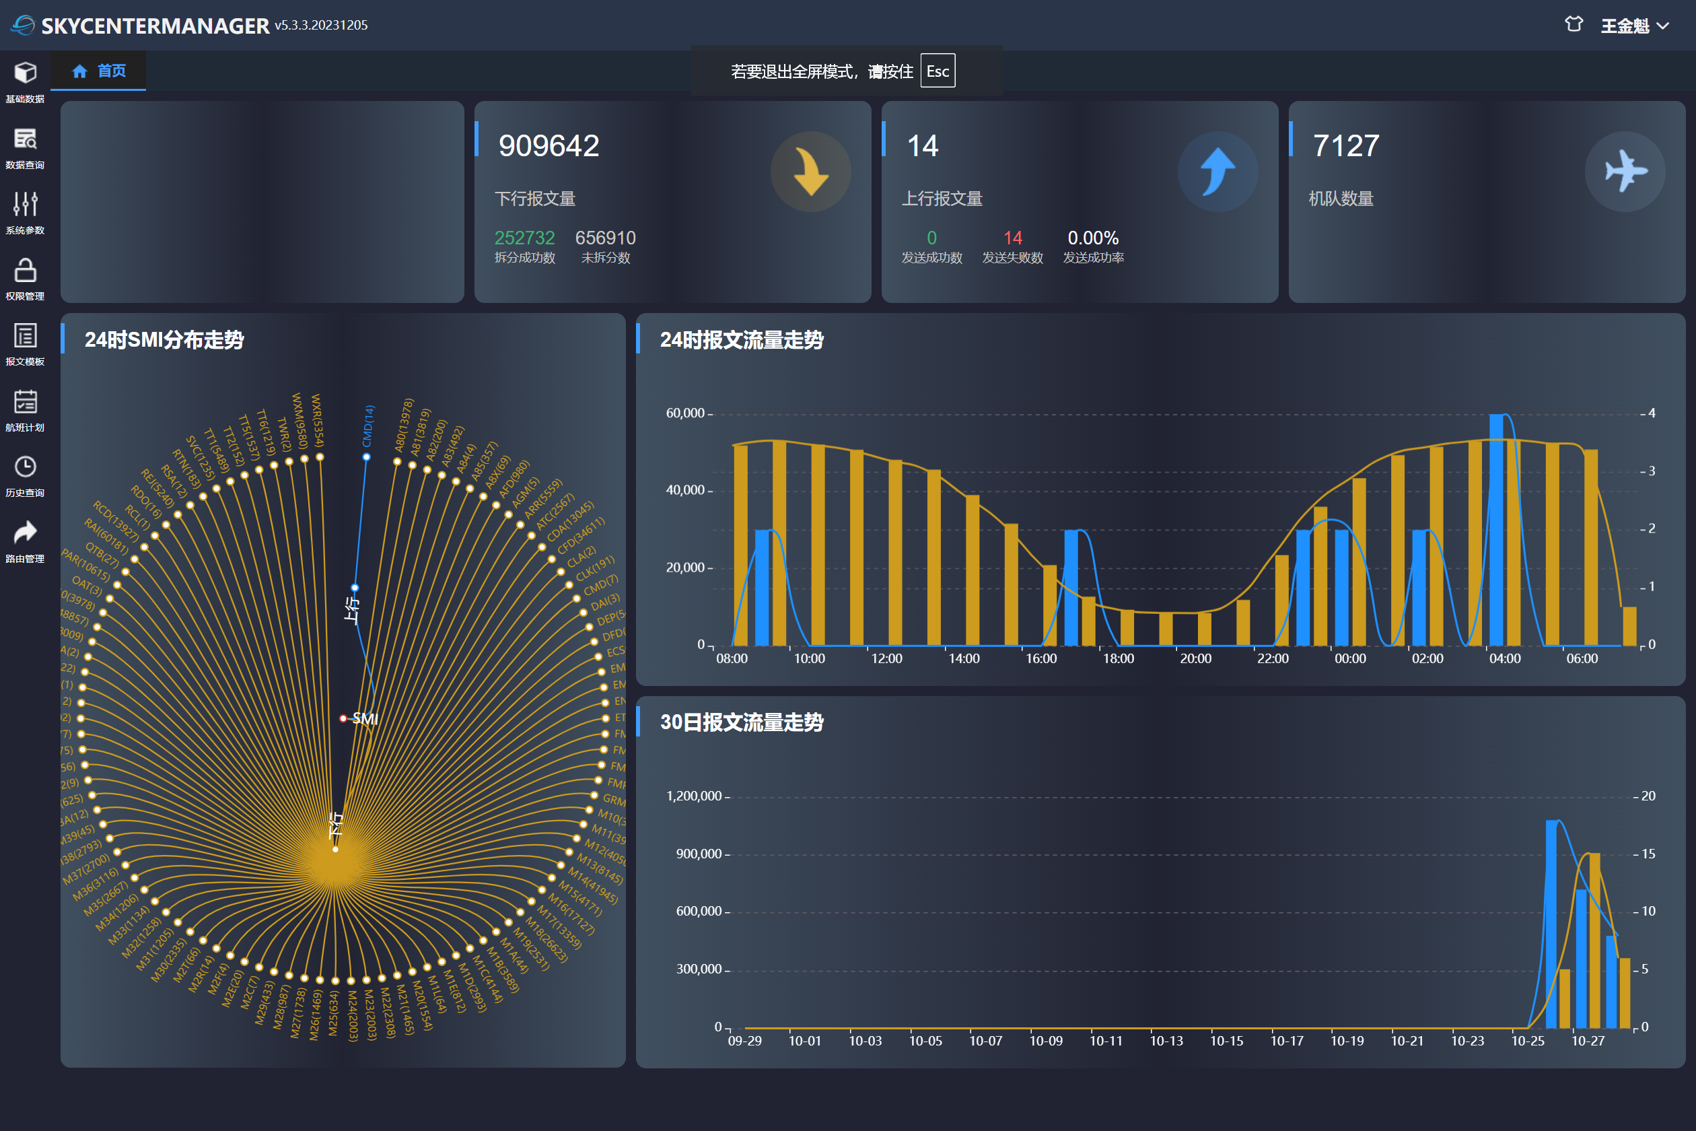Click the yellow bar at 10:00

818,545
